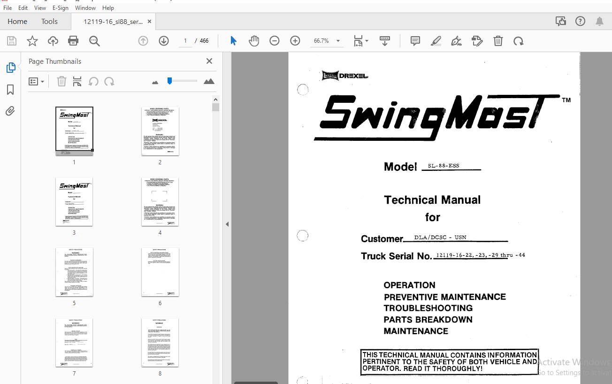Click the thumbnails panel scroll up arrow
Viewport: 612px width, 384px height.
(215, 100)
